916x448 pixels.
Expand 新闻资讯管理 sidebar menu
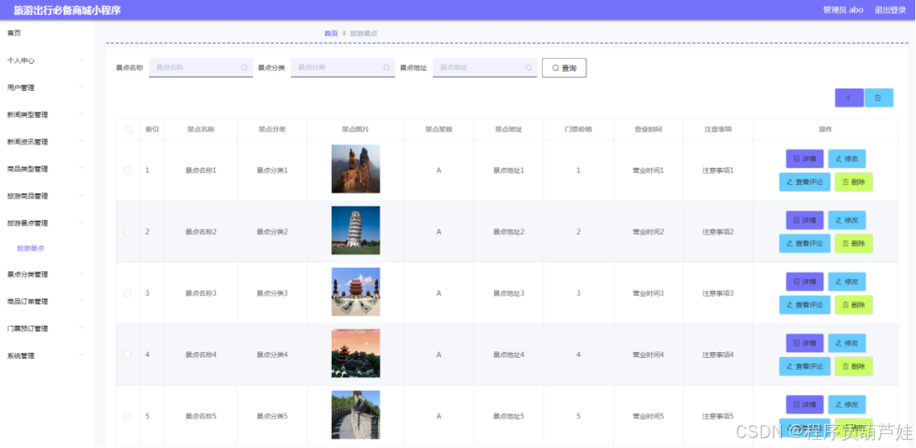[x=46, y=141]
